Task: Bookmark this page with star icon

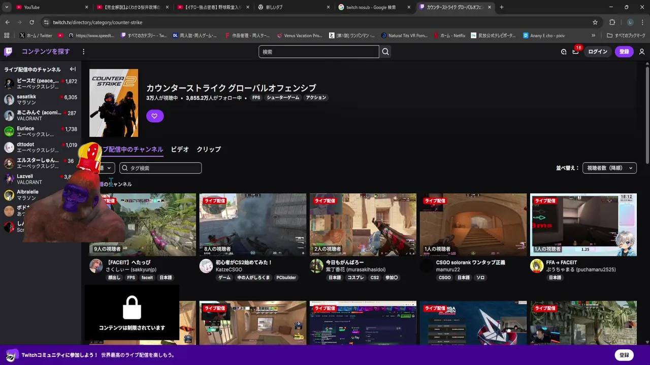Action: point(595,22)
